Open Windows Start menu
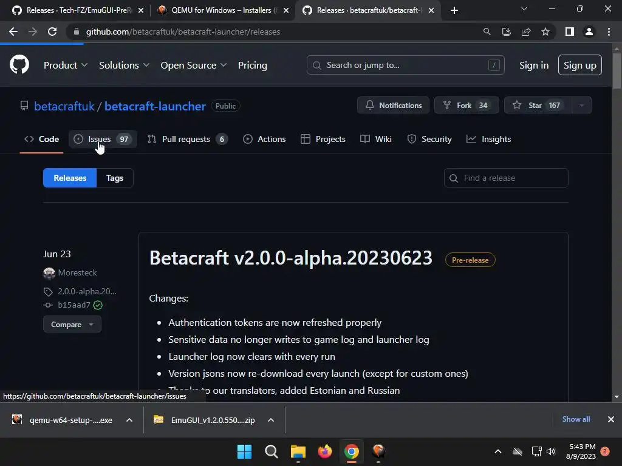The height and width of the screenshot is (466, 622). [x=244, y=451]
